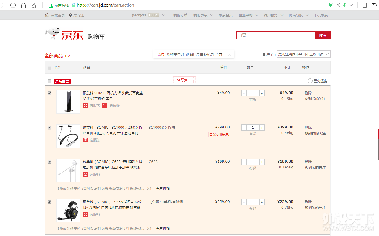Click the green lock security icon

click(73, 5)
